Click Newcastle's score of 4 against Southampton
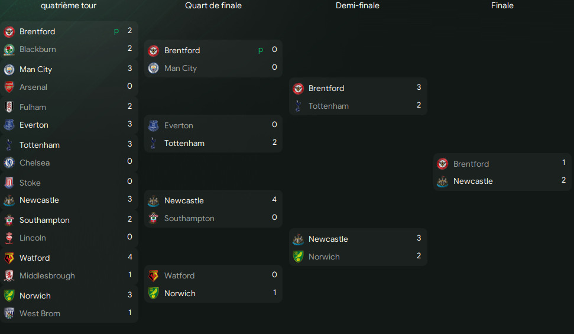 [x=274, y=200]
